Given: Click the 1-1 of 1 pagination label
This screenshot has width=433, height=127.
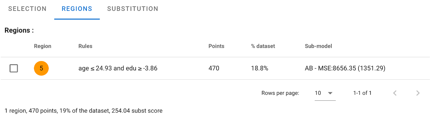Looking at the screenshot, I should (x=362, y=93).
